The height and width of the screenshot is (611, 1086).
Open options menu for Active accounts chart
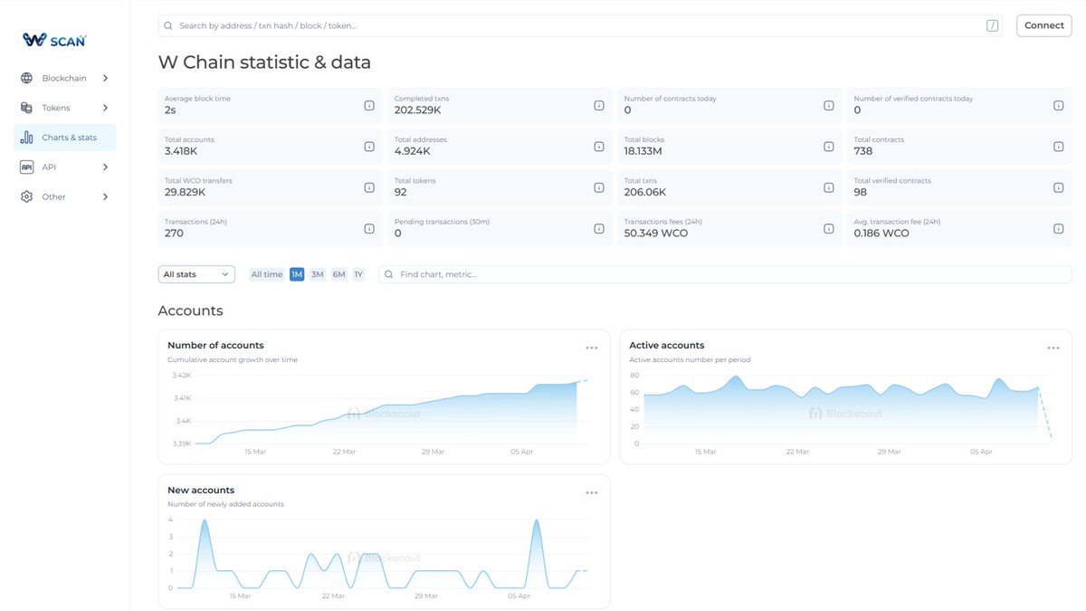pyautogui.click(x=1053, y=348)
